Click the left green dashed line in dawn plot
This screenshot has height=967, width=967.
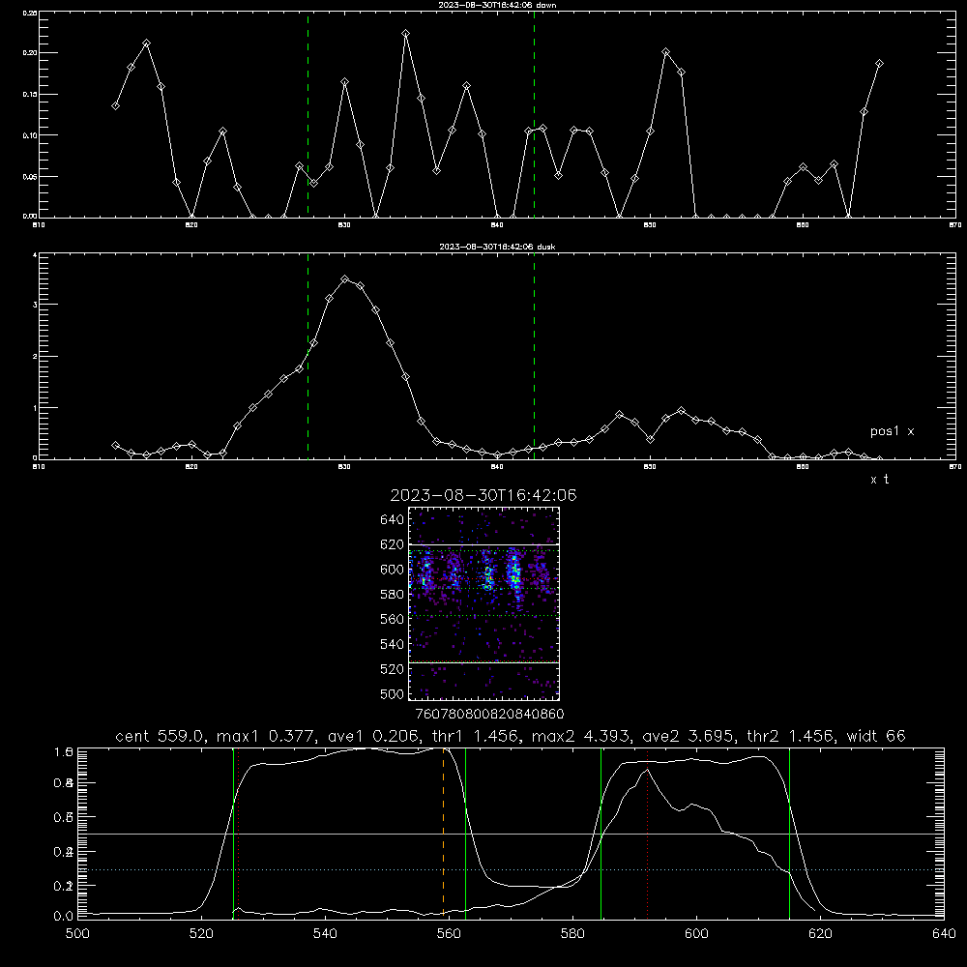pos(308,114)
